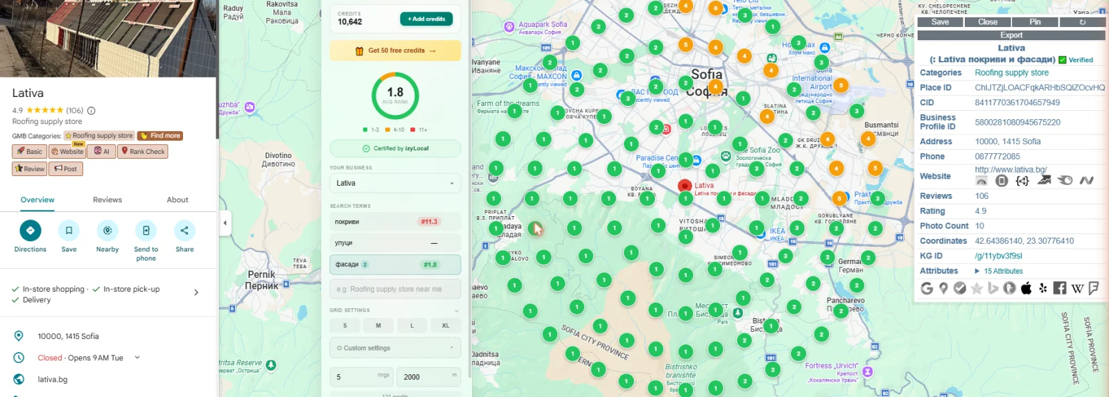Click the Facebook icon in details panel

[x=1060, y=288]
